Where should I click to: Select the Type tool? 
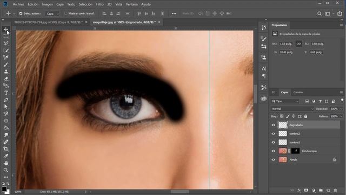click(6, 93)
